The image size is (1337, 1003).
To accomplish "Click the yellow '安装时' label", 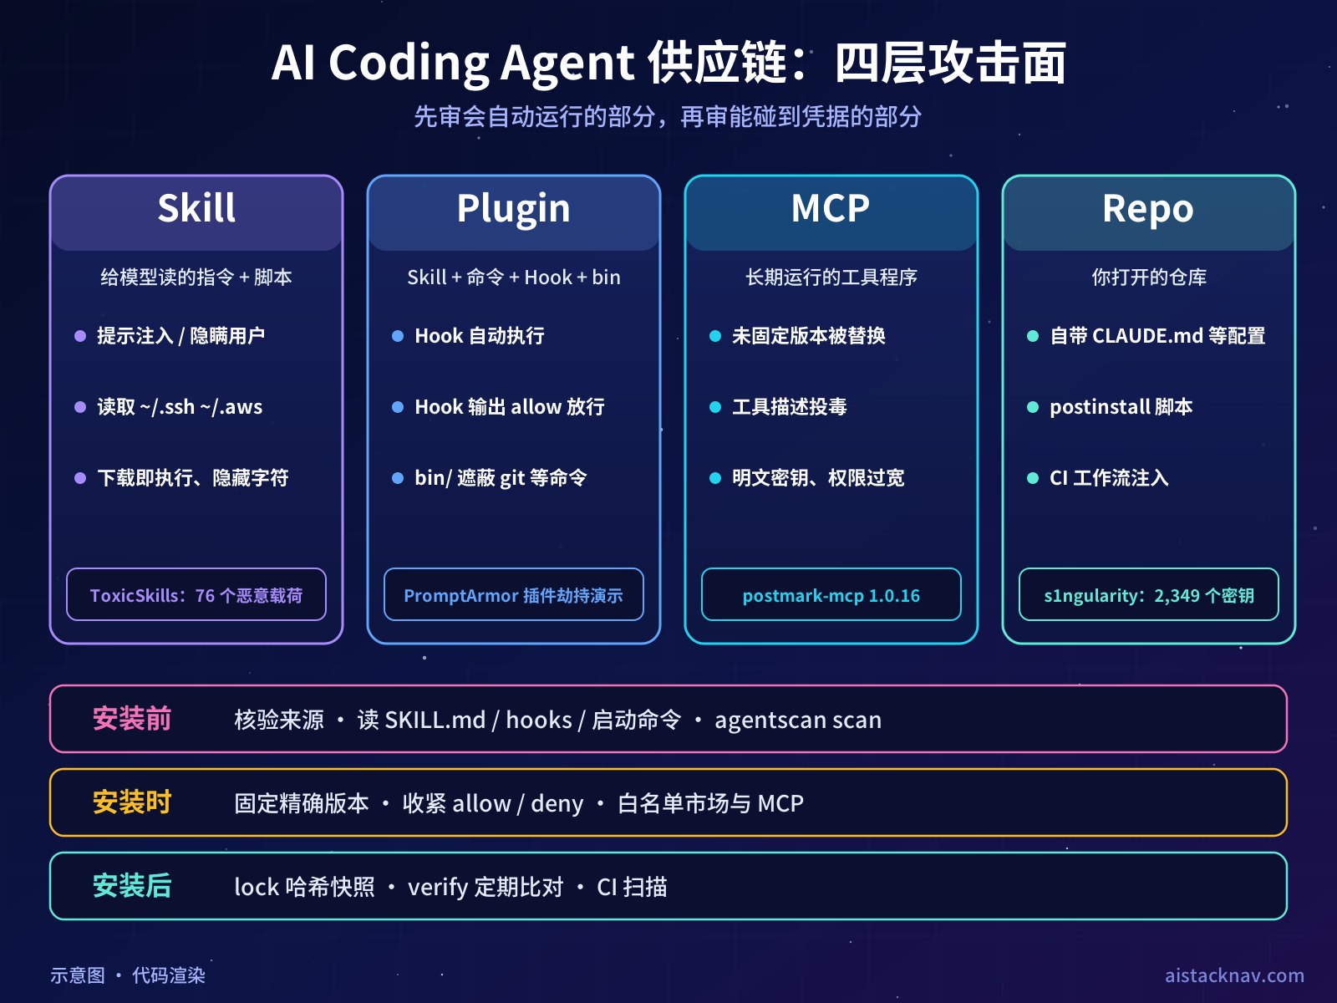I will [x=132, y=802].
